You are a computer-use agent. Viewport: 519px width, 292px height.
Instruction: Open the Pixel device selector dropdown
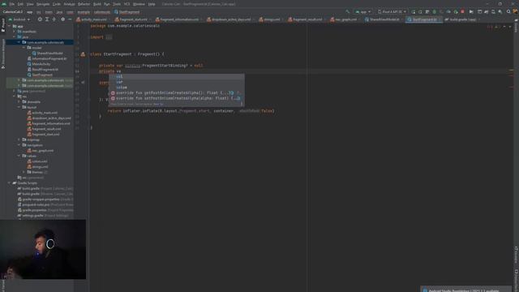(392, 12)
